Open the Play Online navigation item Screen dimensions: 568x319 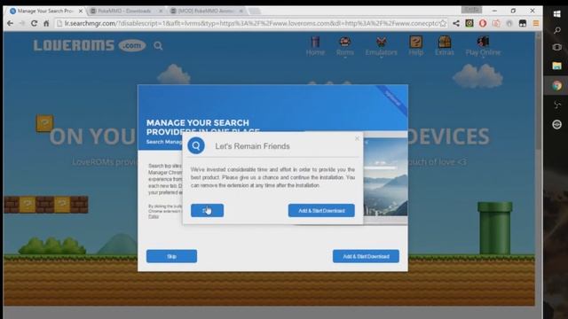coord(483,46)
